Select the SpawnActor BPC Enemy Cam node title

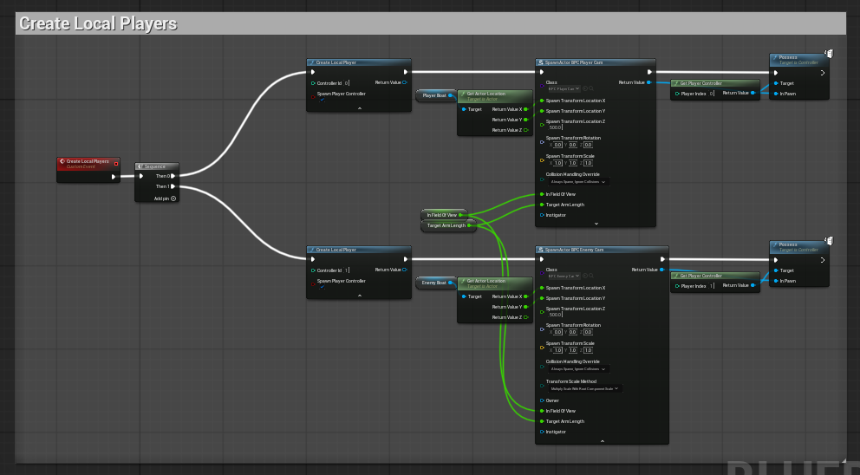pos(574,250)
